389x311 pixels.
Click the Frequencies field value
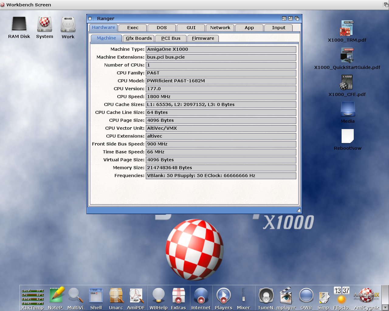(221, 176)
